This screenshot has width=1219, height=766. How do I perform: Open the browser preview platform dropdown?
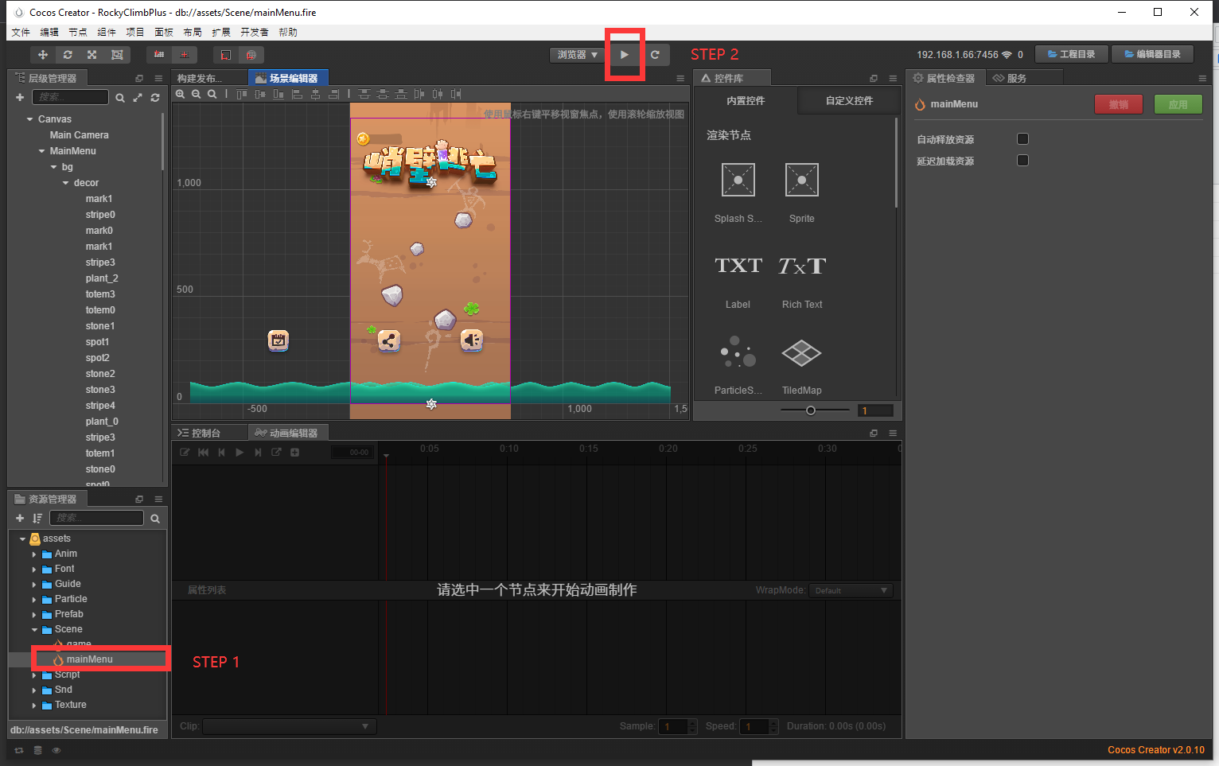pos(577,55)
